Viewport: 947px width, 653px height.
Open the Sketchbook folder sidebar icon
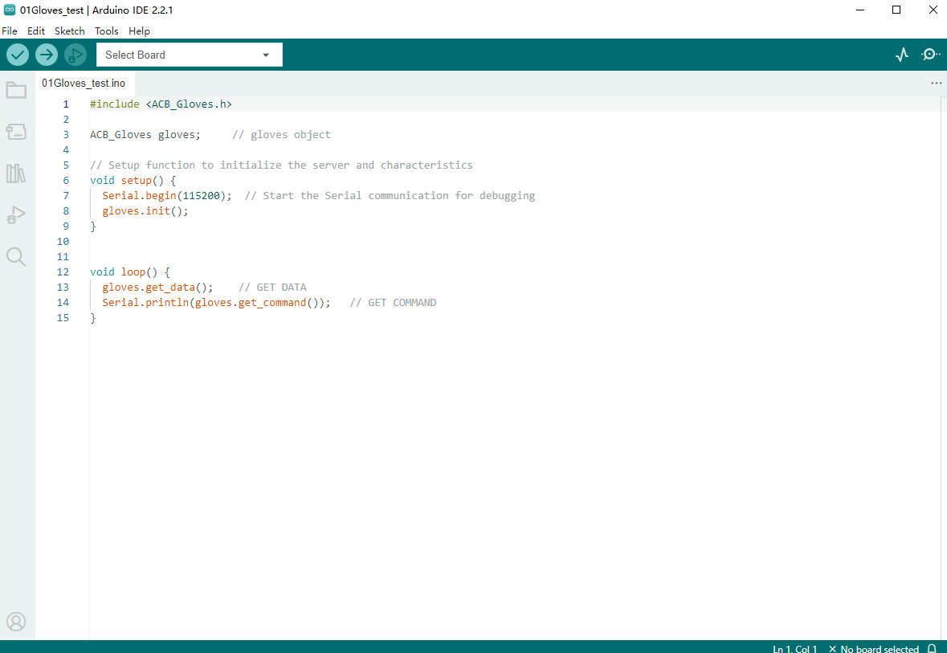pyautogui.click(x=16, y=90)
